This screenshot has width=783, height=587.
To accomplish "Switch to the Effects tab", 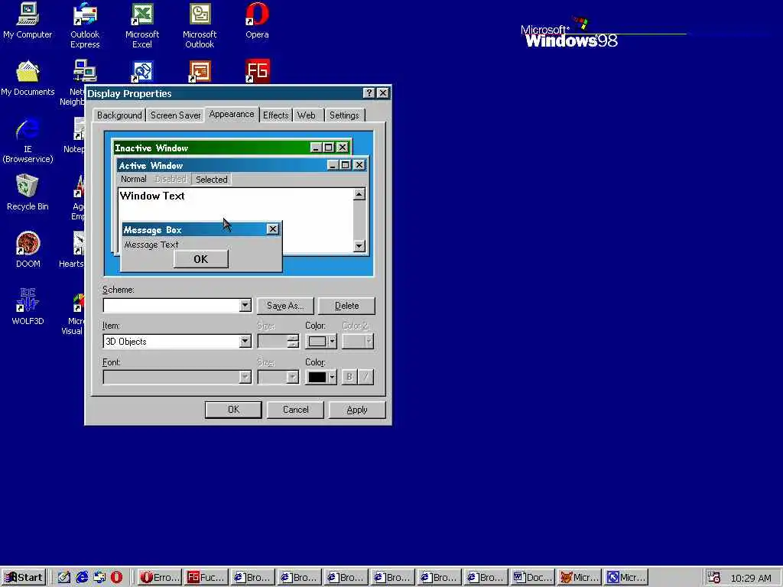I will (x=275, y=115).
